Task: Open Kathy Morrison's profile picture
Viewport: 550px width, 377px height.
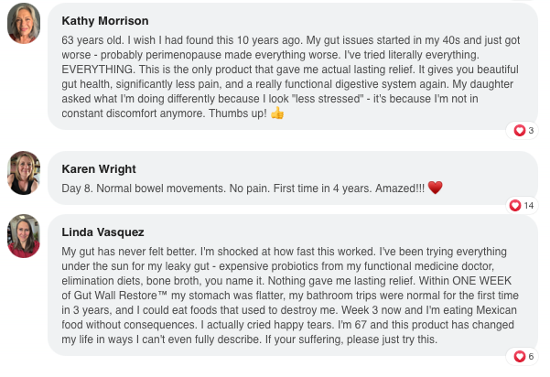Action: click(24, 26)
